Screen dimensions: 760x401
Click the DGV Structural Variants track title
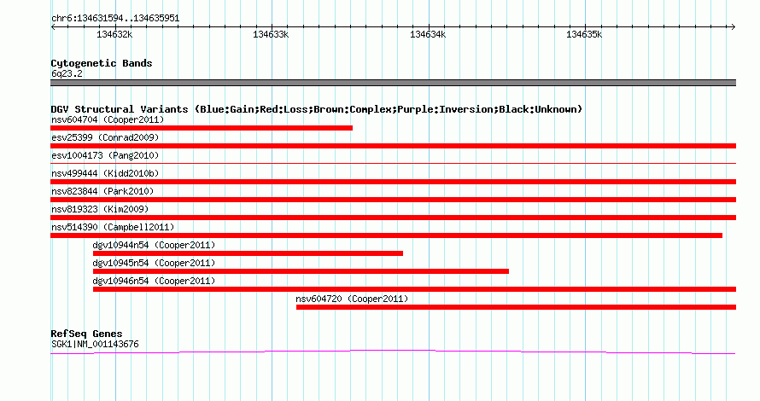click(316, 109)
